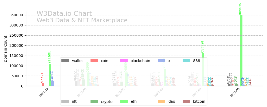Screen dimensions: 267x107
Task: Click the x legend color swatch
Action: click(x=162, y=61)
